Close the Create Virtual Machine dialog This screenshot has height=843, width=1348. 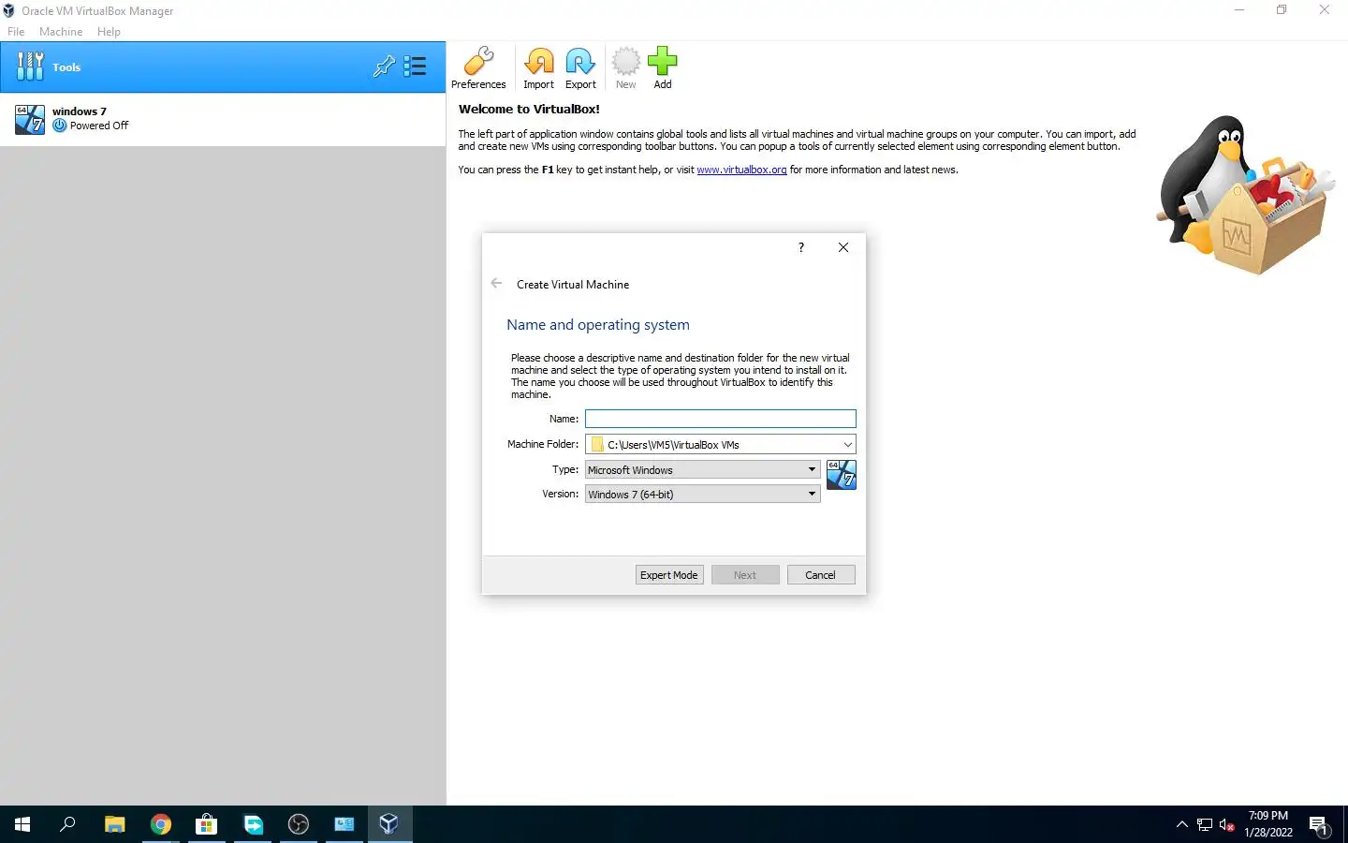pos(843,247)
